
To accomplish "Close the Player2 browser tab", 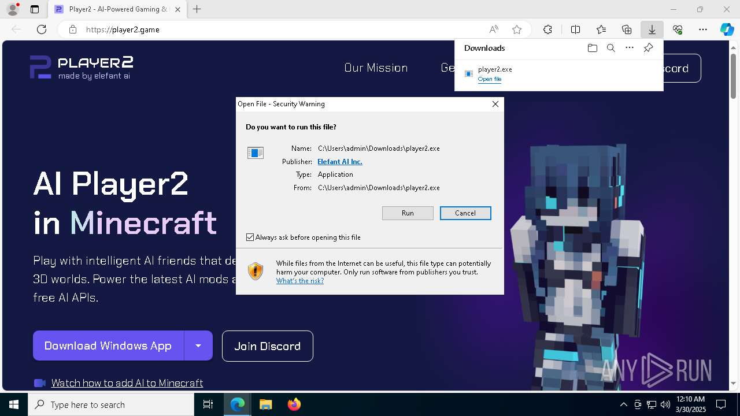I will coord(177,9).
